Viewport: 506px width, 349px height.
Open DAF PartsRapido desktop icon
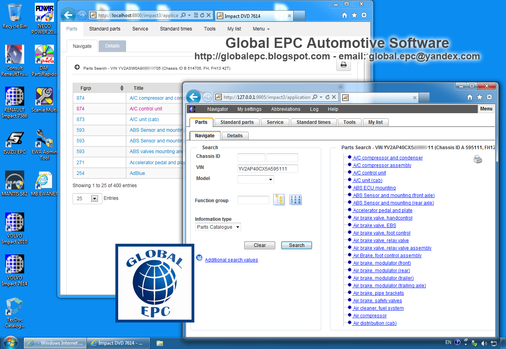pyautogui.click(x=44, y=61)
